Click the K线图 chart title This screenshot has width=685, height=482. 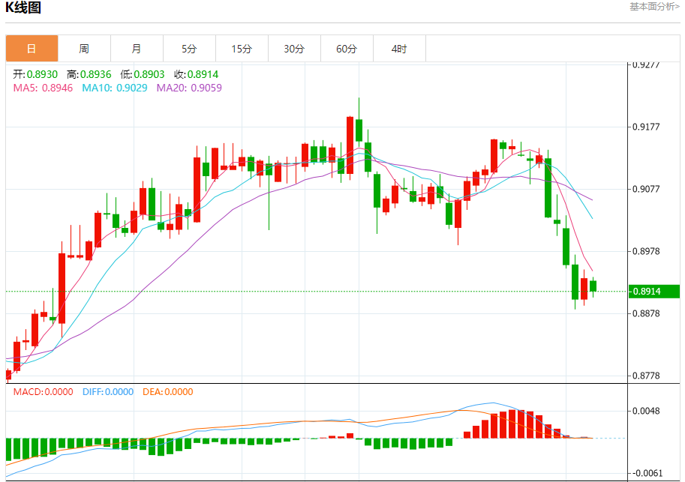click(x=23, y=7)
